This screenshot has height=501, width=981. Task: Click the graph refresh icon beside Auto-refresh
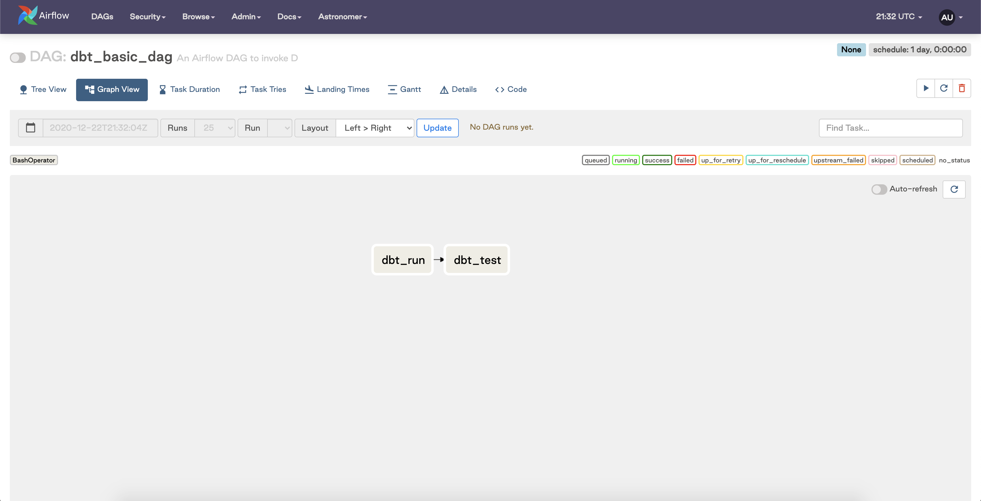pyautogui.click(x=954, y=190)
